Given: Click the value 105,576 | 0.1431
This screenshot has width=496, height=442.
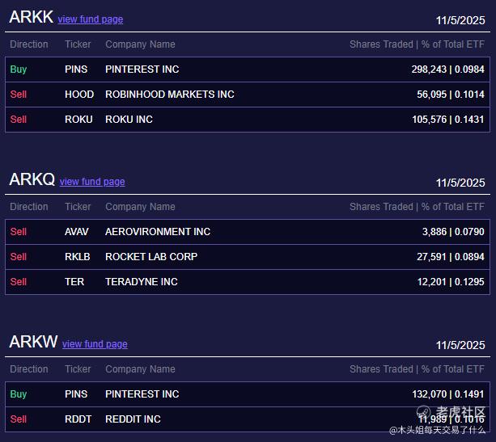Looking at the screenshot, I should pos(448,120).
